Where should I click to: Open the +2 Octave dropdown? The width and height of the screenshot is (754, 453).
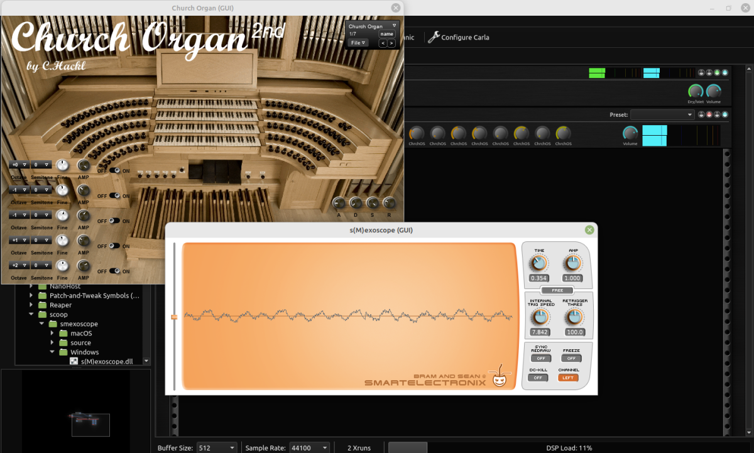click(19, 265)
